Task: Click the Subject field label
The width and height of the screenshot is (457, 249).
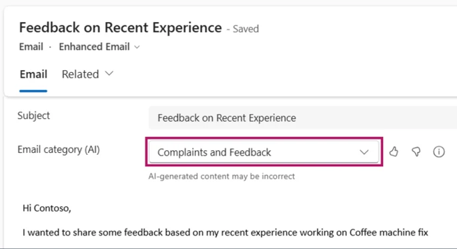Action: [x=33, y=115]
